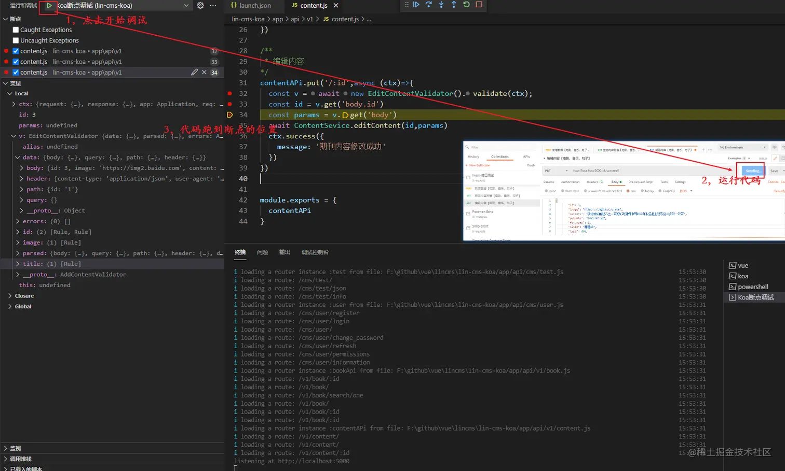Image resolution: width=785 pixels, height=471 pixels.
Task: Click the debug Continue button
Action: point(416,5)
